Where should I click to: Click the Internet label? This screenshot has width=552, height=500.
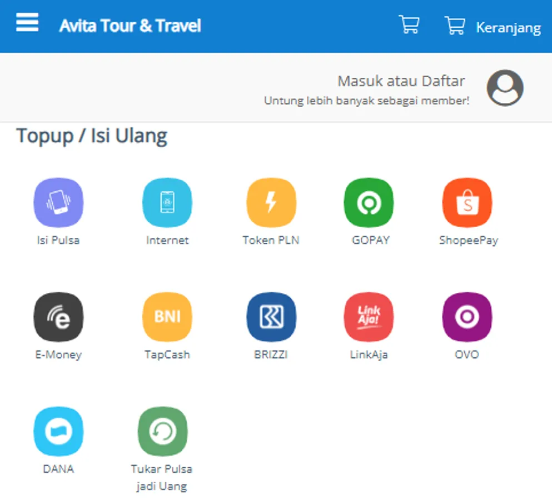coord(167,240)
